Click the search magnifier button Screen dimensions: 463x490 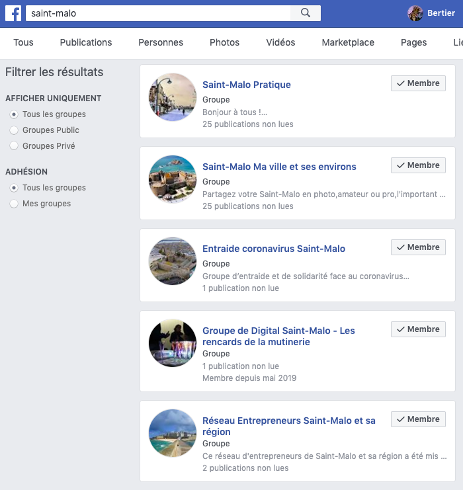coord(306,13)
